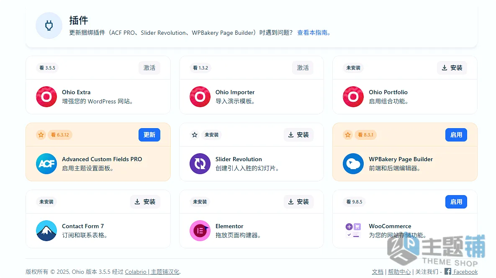Click the ACF logo icon

46,164
